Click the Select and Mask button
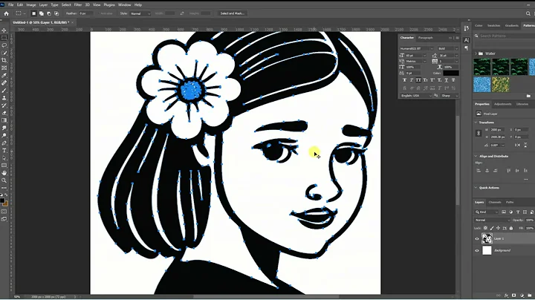Image resolution: width=535 pixels, height=300 pixels. coord(232,13)
